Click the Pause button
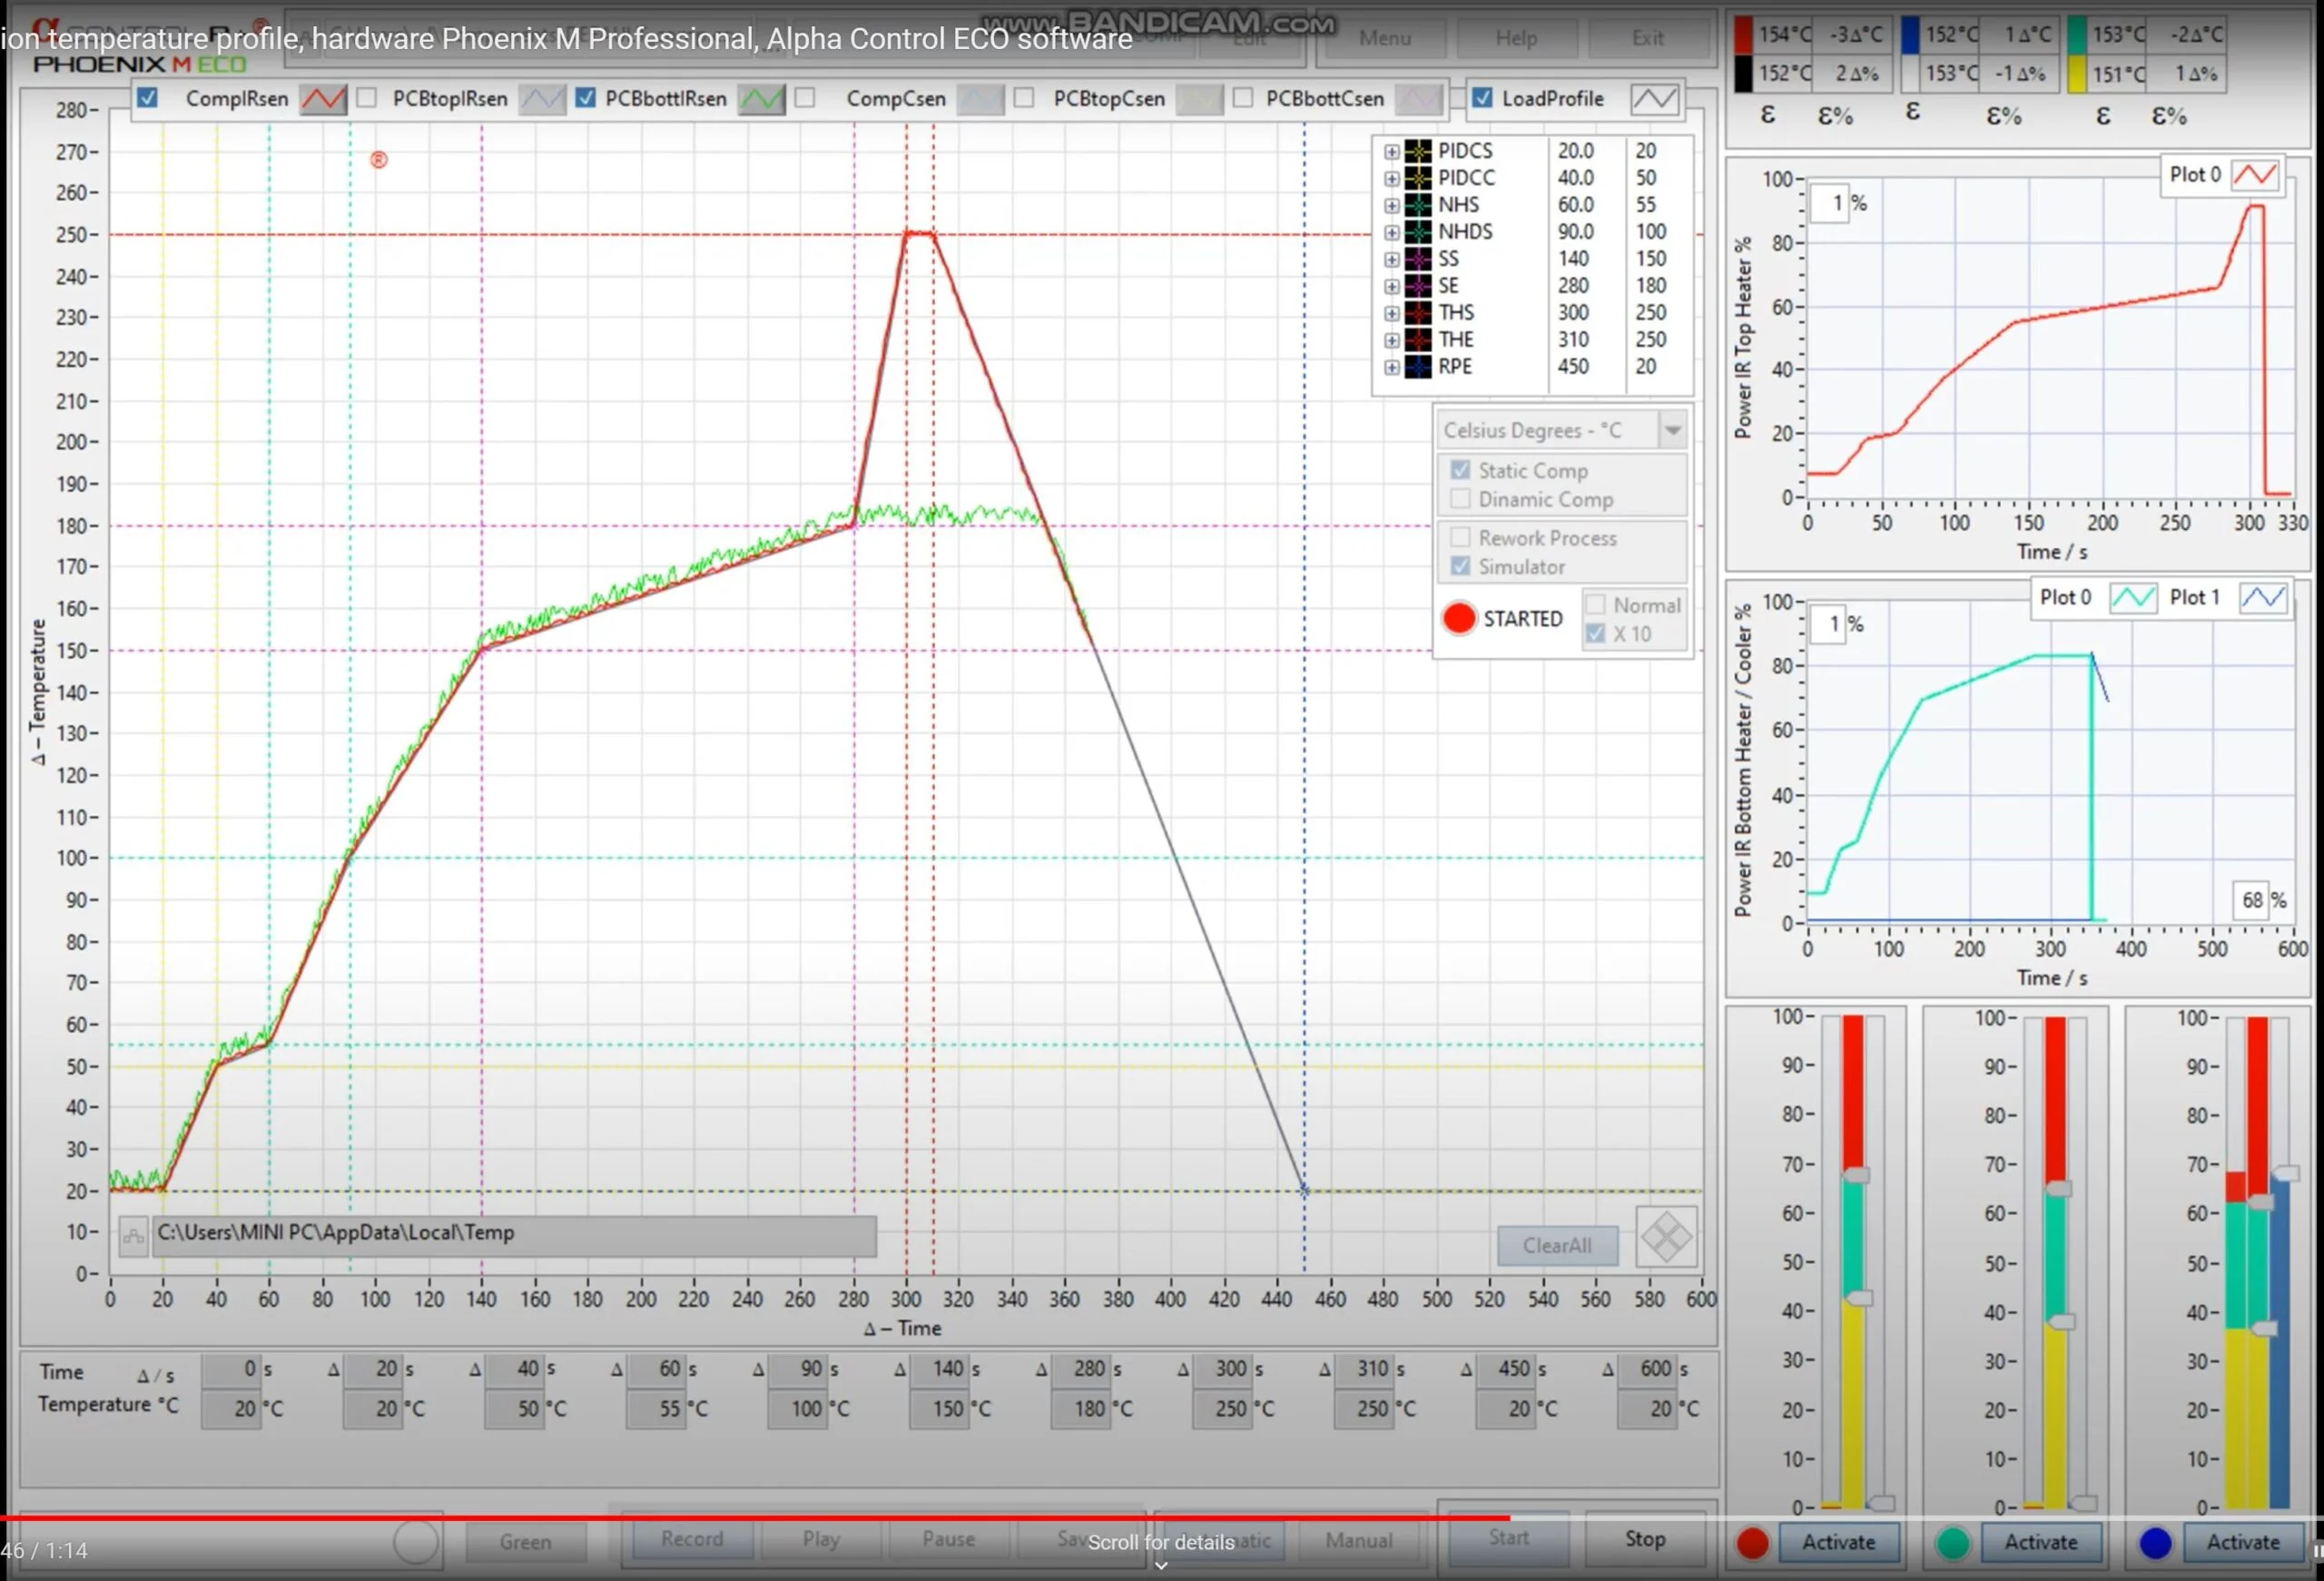2324x1581 pixels. pyautogui.click(x=948, y=1540)
